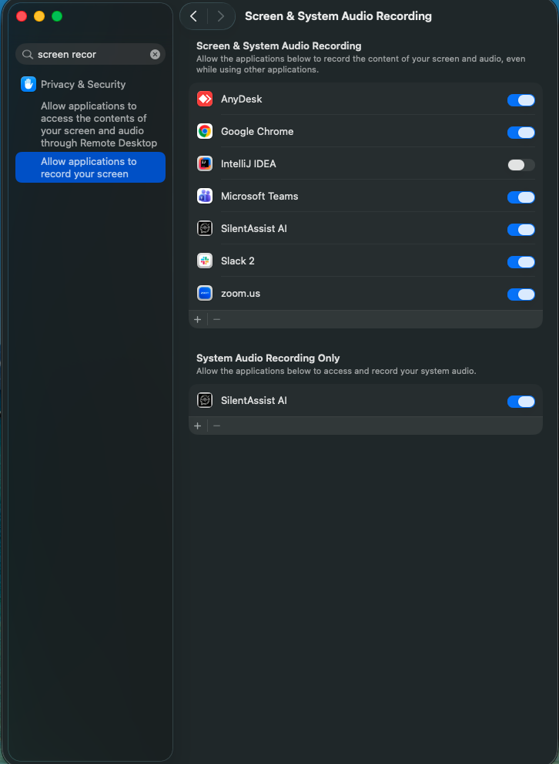Remove an app with the minus under zoom.us
Viewport: 559px width, 764px height.
[217, 320]
